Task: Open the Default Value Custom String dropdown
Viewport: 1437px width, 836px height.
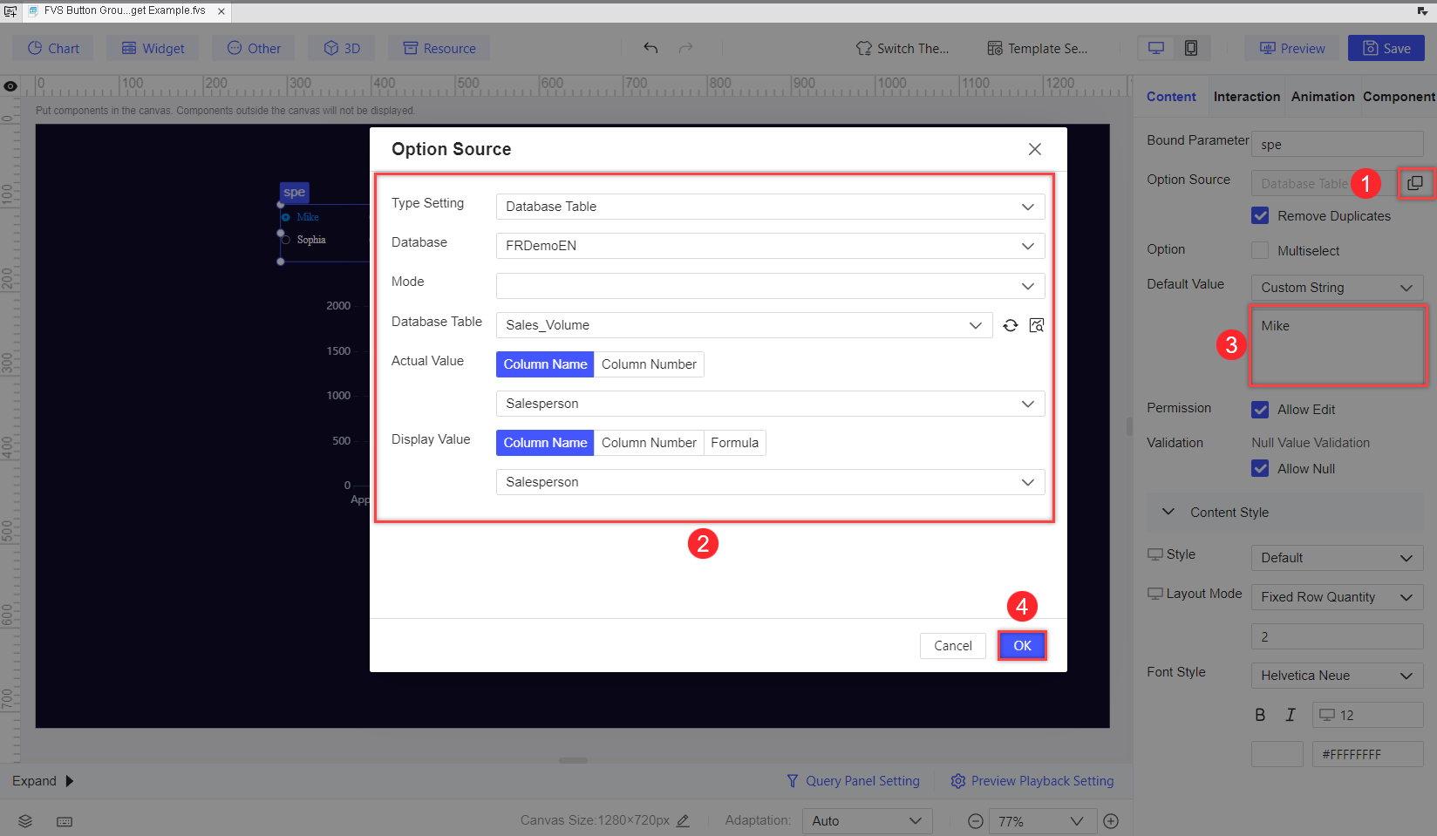Action: pyautogui.click(x=1338, y=288)
